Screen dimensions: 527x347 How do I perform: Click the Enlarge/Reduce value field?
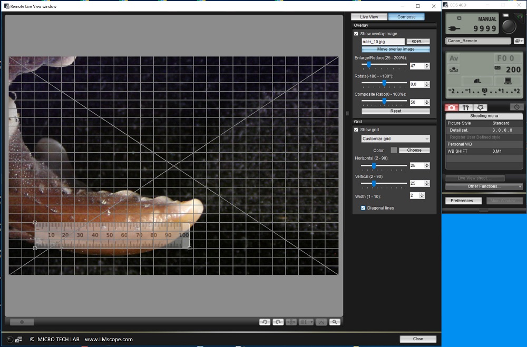pos(416,65)
